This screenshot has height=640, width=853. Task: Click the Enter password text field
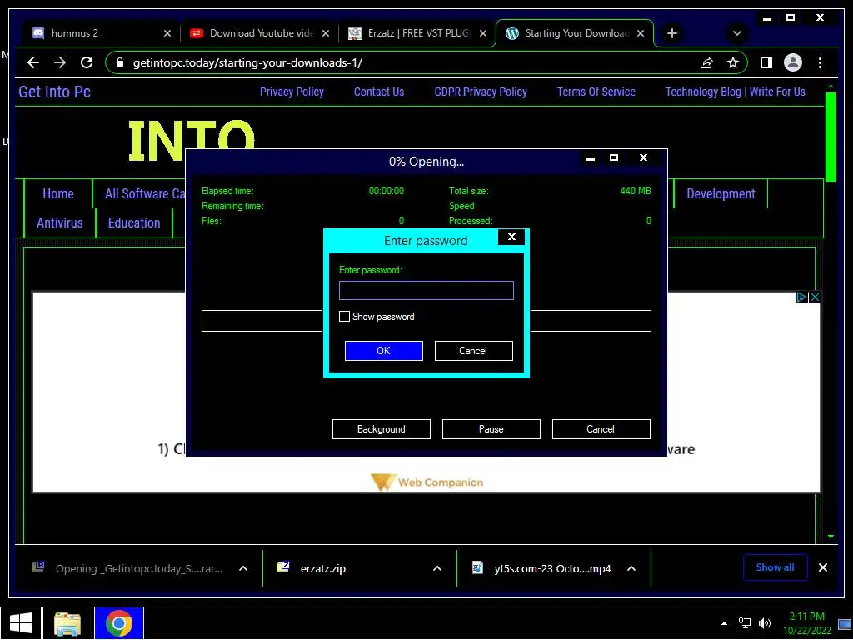coord(426,290)
